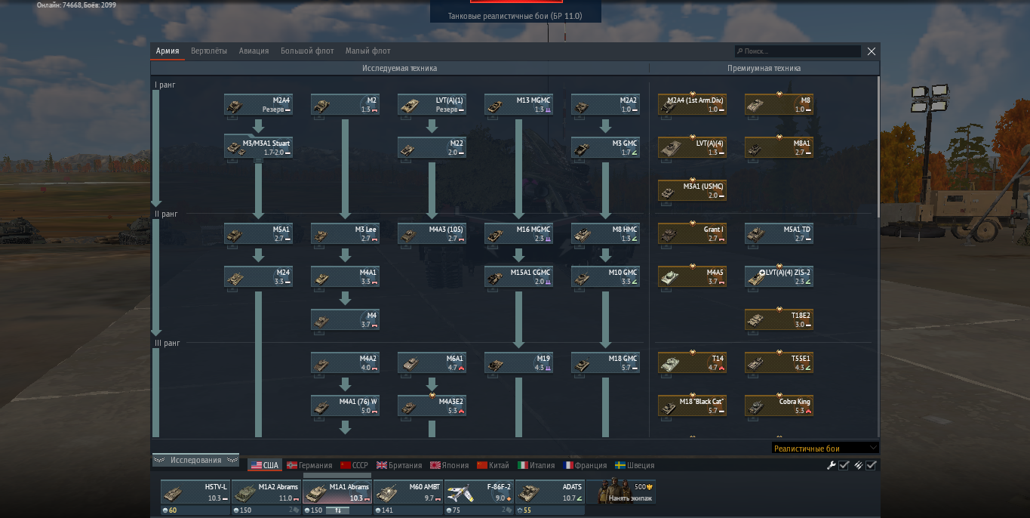
Task: Select the M19 anti-air vehicle card
Action: point(518,362)
